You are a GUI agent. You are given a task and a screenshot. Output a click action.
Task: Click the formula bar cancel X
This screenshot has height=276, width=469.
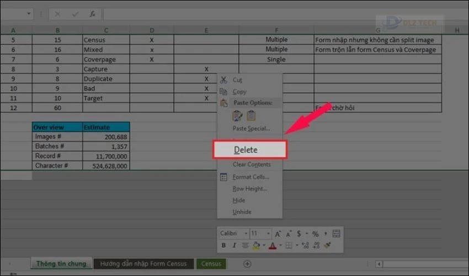point(57,14)
